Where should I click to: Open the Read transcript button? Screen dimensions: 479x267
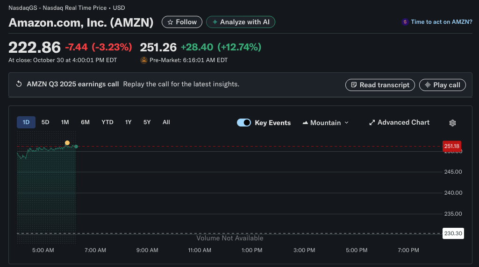(380, 85)
